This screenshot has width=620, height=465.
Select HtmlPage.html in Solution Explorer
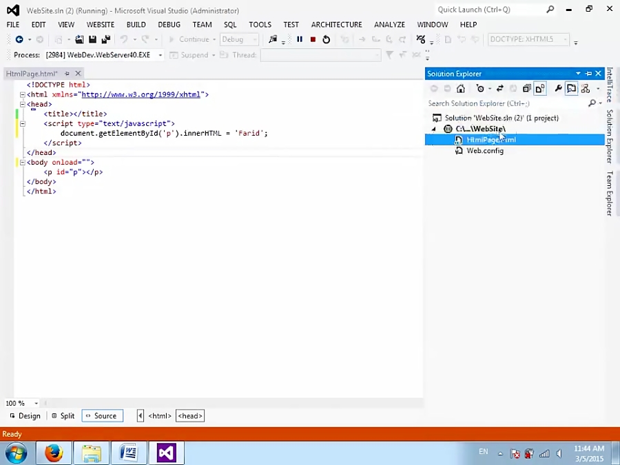click(515, 140)
